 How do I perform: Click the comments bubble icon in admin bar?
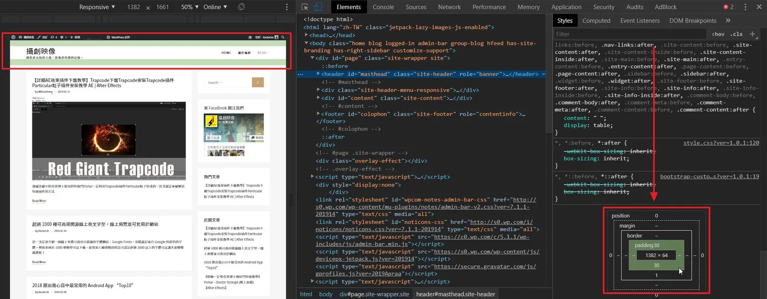[x=62, y=37]
